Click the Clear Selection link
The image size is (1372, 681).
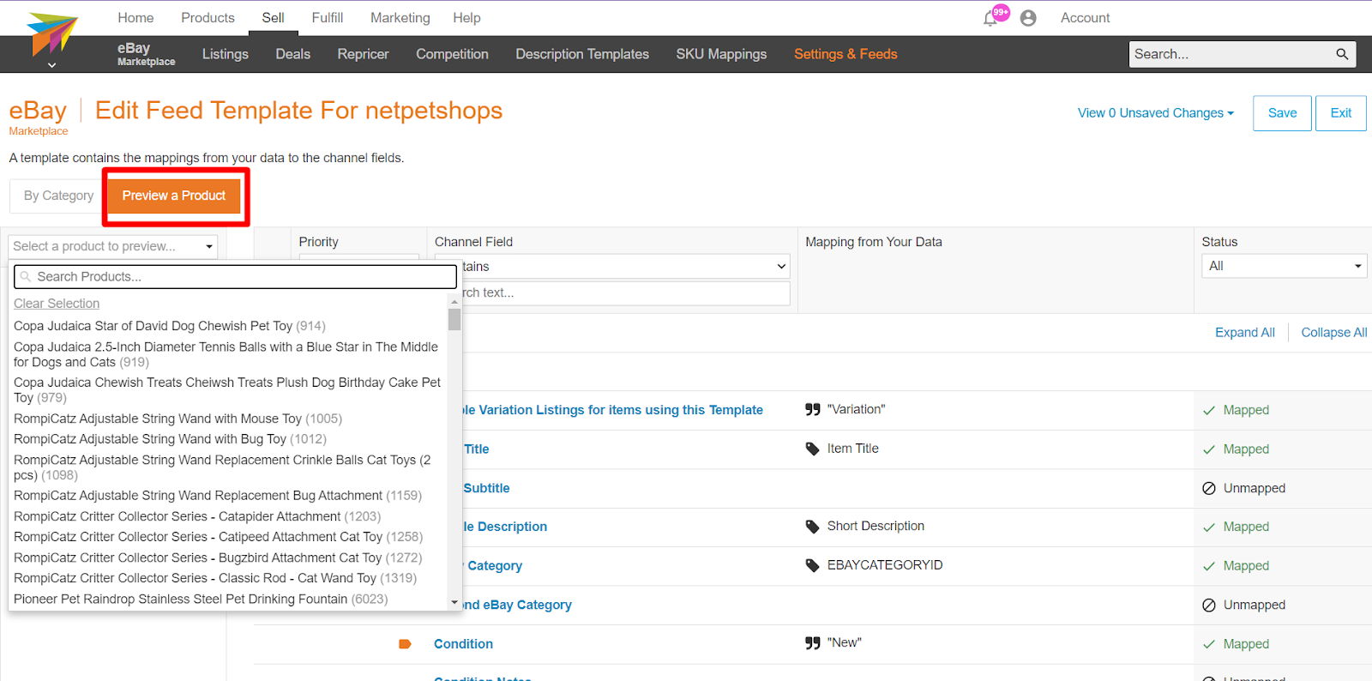pyautogui.click(x=57, y=304)
